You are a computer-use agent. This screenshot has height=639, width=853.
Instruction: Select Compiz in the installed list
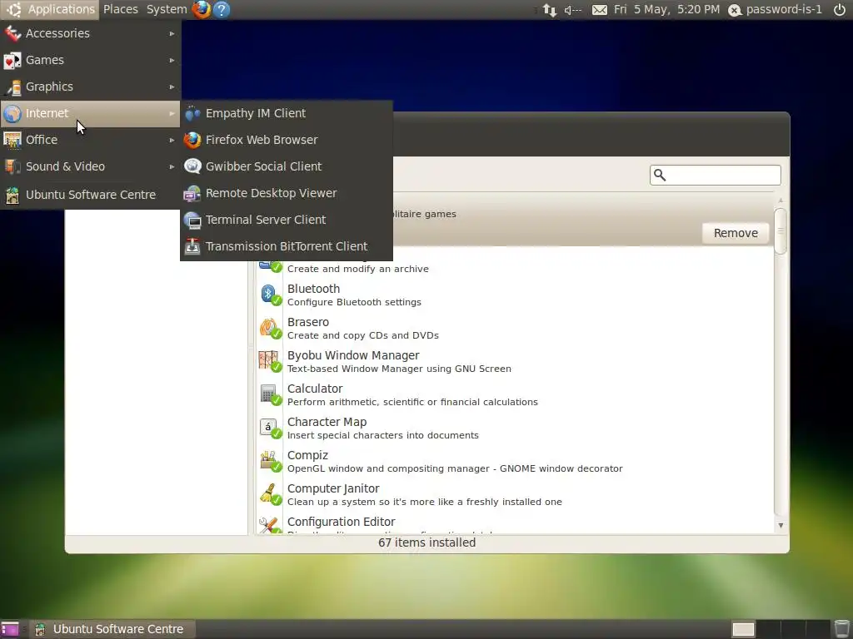coord(515,461)
